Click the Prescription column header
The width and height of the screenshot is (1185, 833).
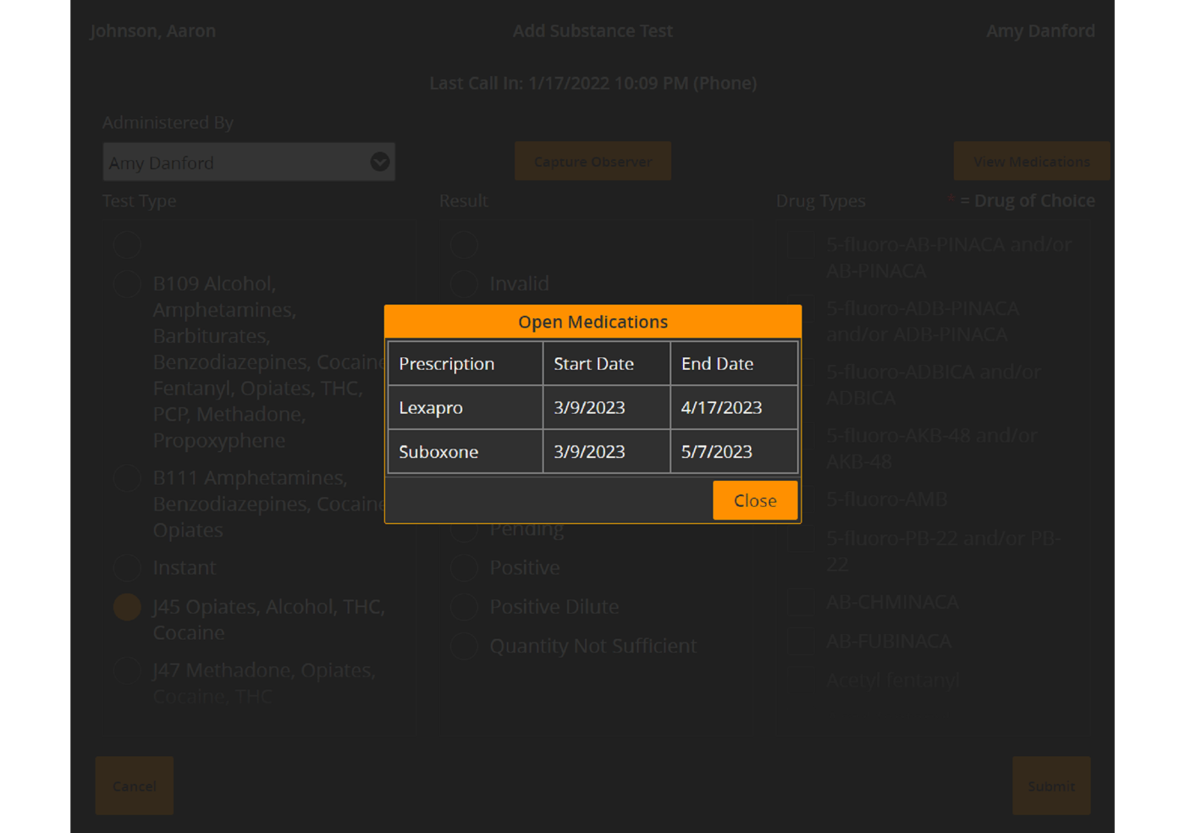point(465,363)
